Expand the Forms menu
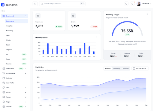The image size is (153, 111). [25, 92]
